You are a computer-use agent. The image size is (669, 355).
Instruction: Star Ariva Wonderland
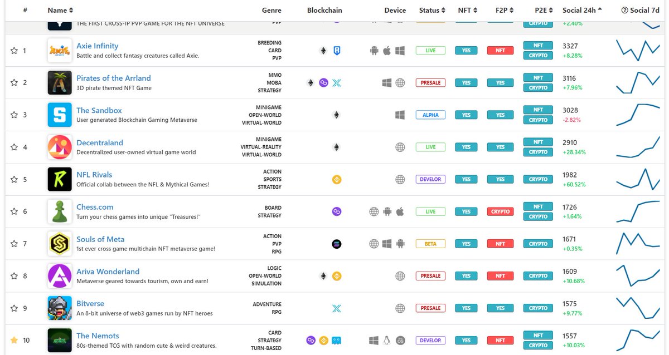(14, 276)
